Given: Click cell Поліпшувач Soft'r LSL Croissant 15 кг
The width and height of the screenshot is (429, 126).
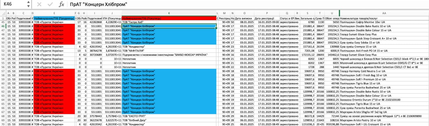Looking at the screenshot, I should click(x=384, y=124).
